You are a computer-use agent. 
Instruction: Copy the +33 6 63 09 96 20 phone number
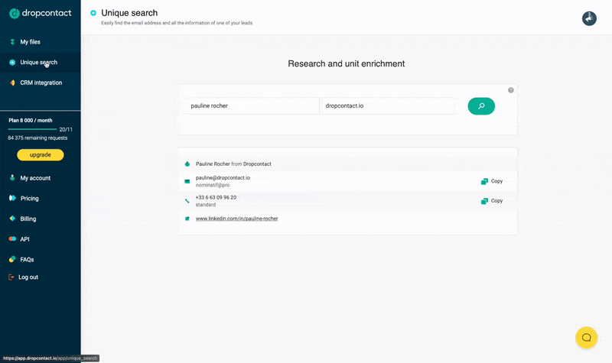[x=492, y=201]
